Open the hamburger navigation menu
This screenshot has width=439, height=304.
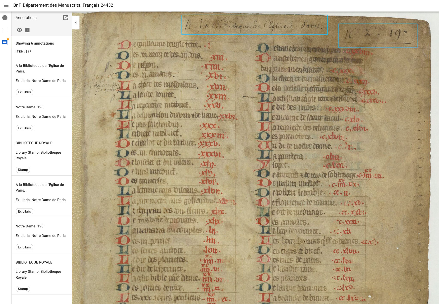[6, 5]
